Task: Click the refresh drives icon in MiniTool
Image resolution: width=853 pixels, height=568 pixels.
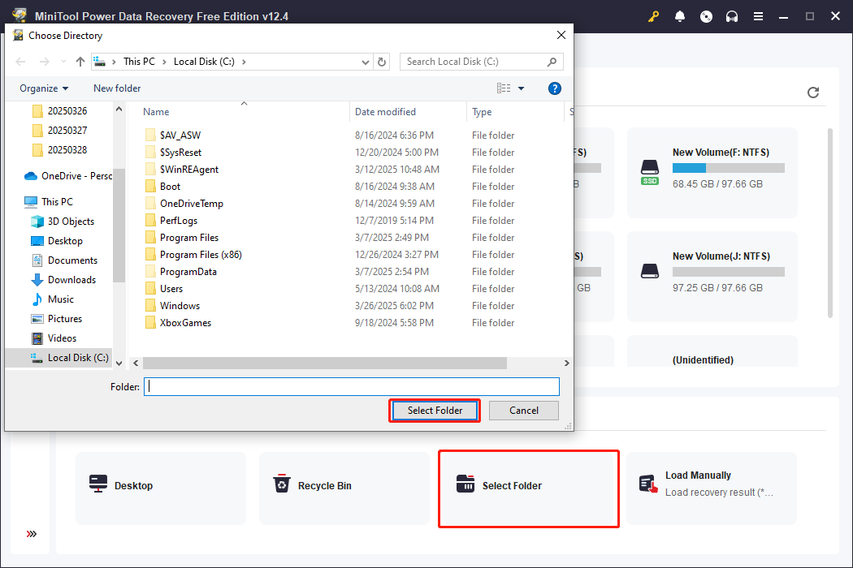Action: point(813,93)
